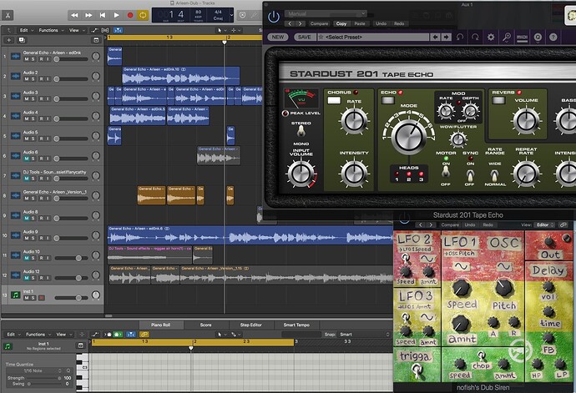
Task: Click the Compare button in Stardust plugin header
Action: (319, 23)
